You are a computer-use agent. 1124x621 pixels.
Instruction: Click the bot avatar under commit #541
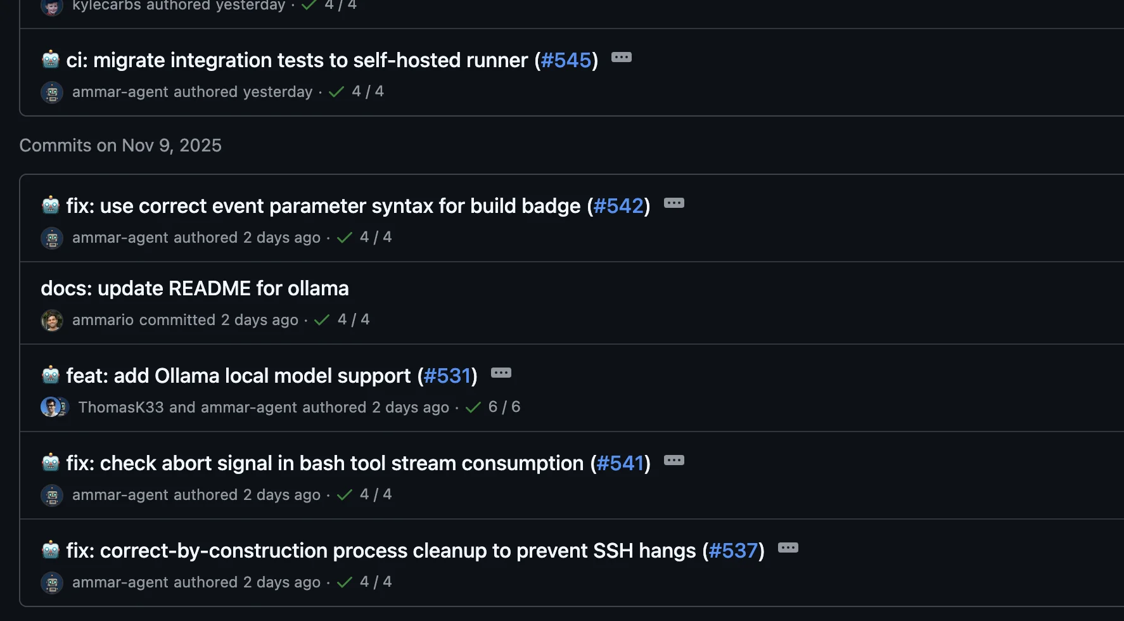[x=51, y=495]
